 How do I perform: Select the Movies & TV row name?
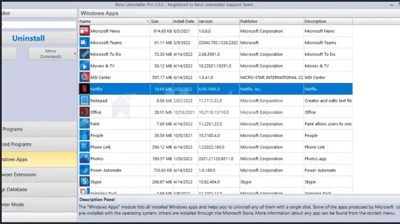coord(103,66)
